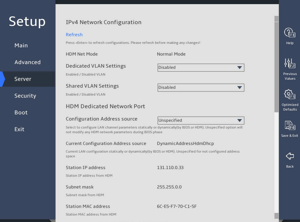Screen dimensions: 300x222
Task: Open the Exit menu
Action: [19, 129]
